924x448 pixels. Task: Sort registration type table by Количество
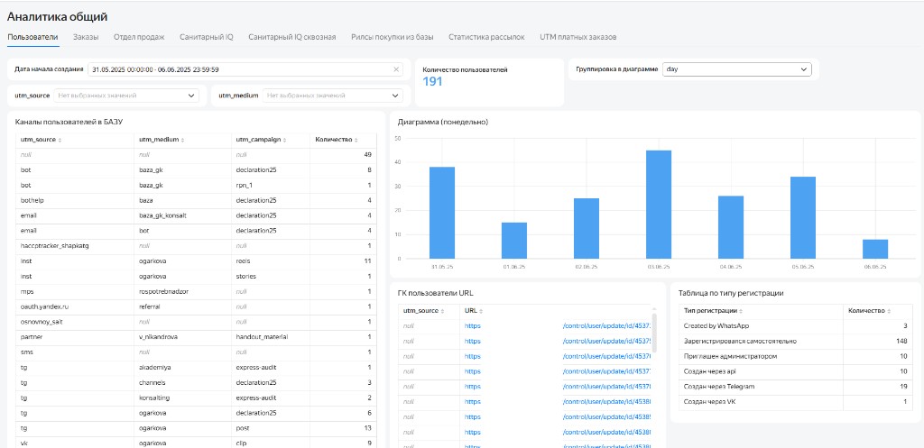click(890, 311)
